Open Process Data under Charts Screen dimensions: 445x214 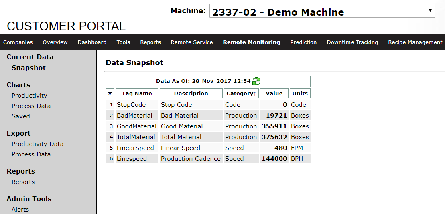pyautogui.click(x=31, y=106)
